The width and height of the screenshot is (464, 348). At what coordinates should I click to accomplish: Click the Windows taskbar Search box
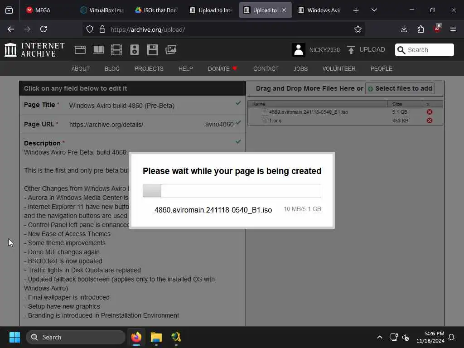click(76, 337)
